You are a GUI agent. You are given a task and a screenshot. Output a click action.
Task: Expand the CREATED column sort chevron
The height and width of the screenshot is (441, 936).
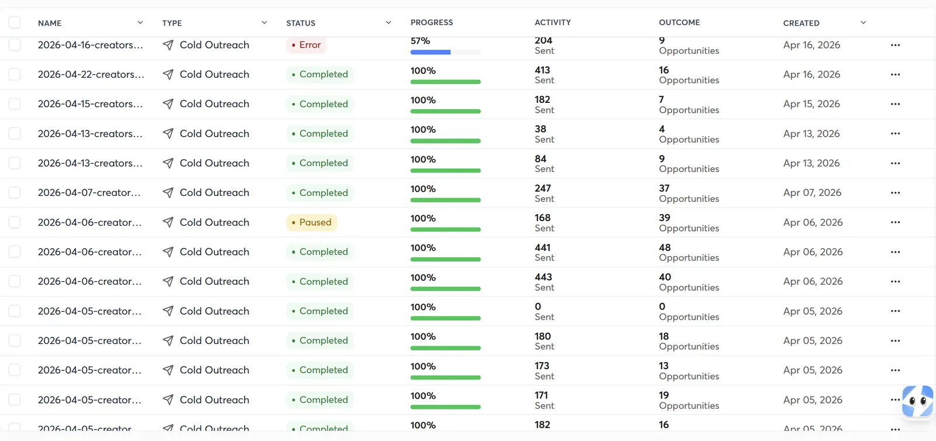click(863, 23)
